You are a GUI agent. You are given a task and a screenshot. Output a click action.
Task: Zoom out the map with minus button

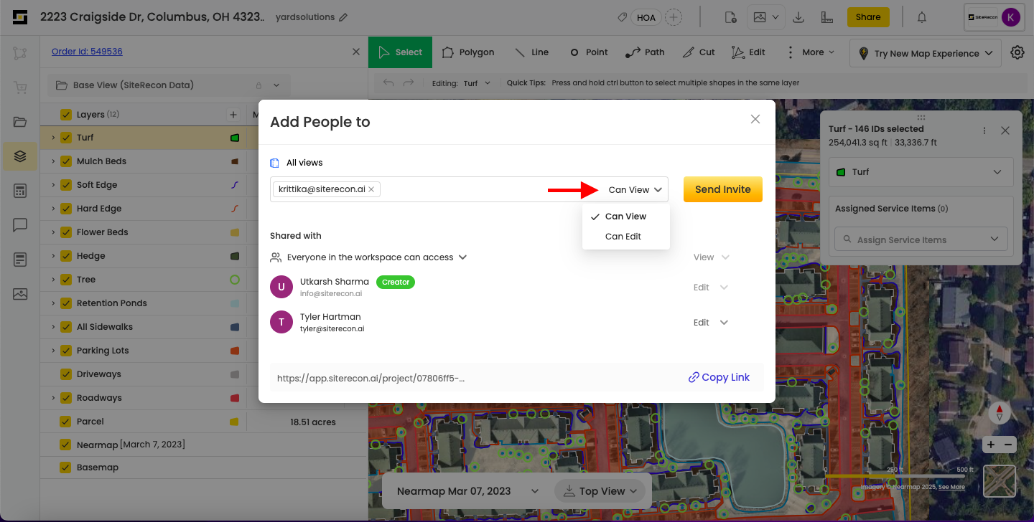click(x=1007, y=445)
